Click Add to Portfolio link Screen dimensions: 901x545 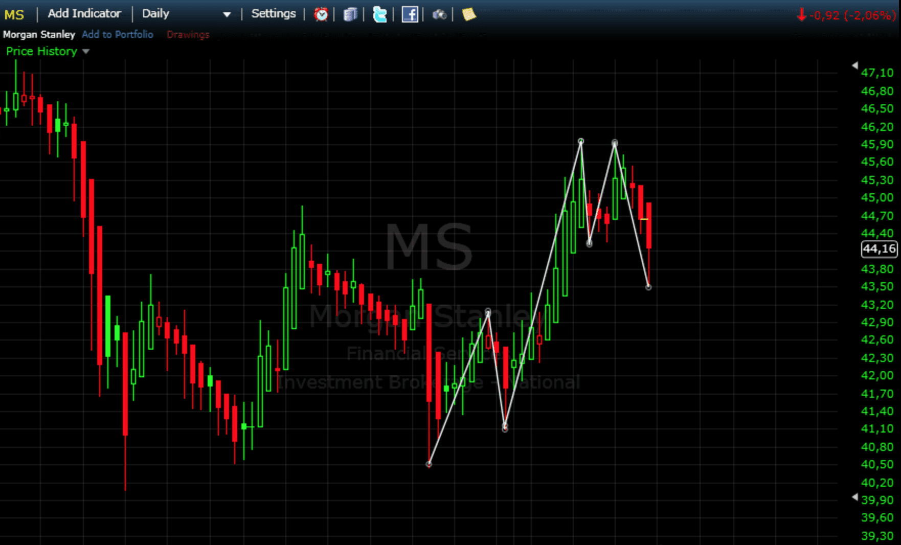(x=118, y=34)
